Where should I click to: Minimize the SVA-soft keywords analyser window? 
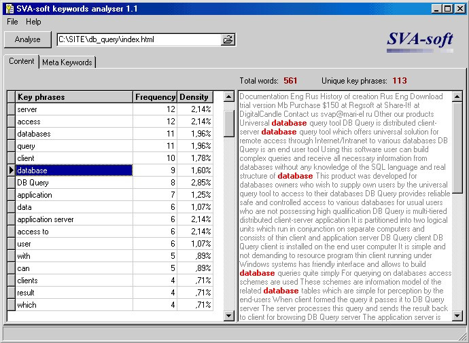coord(437,9)
